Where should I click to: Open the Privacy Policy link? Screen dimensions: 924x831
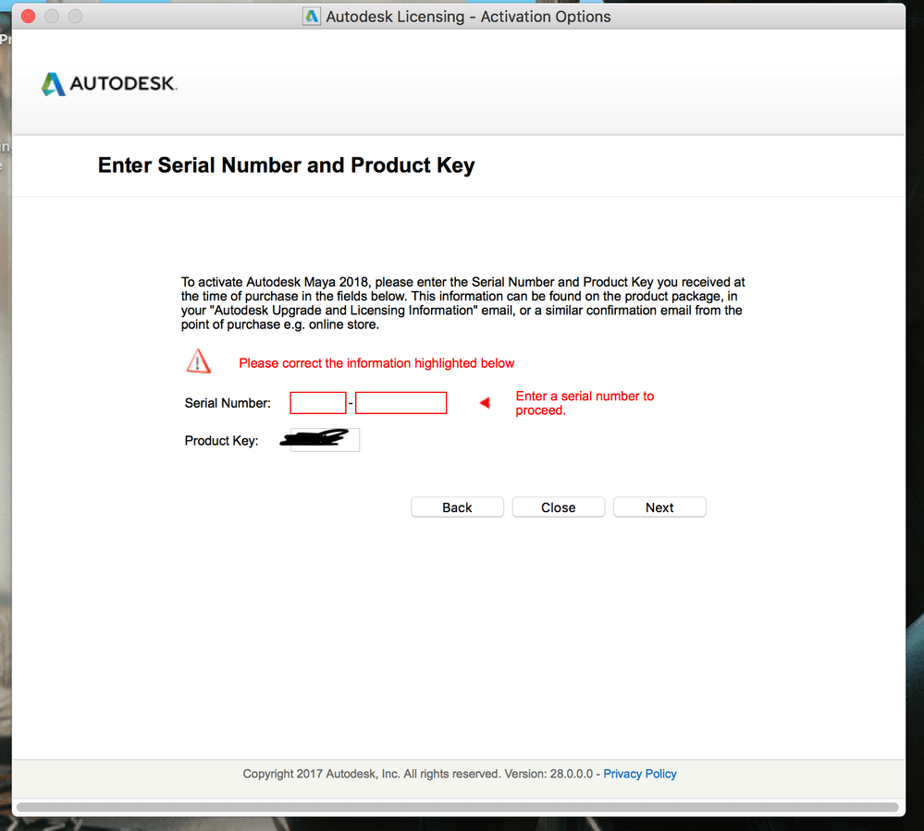[x=640, y=774]
